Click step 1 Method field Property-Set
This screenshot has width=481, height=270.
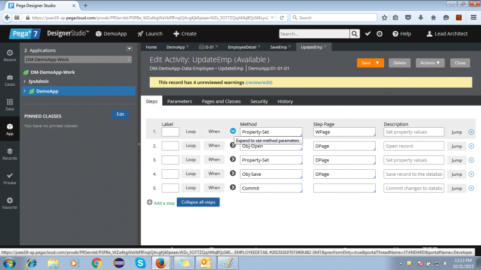click(x=271, y=132)
